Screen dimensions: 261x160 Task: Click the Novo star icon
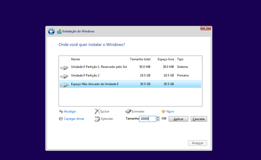coord(163,111)
